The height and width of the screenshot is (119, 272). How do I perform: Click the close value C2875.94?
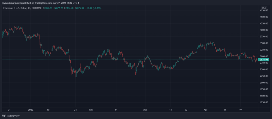79,8
